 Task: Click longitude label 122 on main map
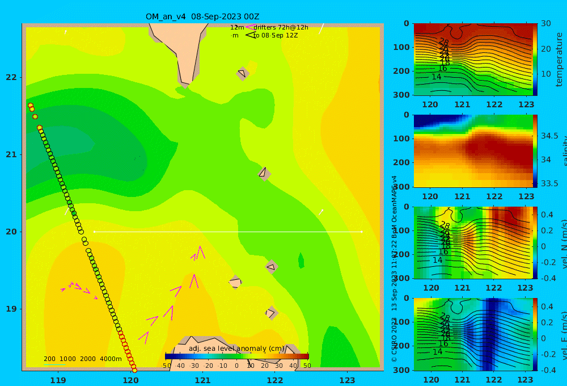pos(275,380)
